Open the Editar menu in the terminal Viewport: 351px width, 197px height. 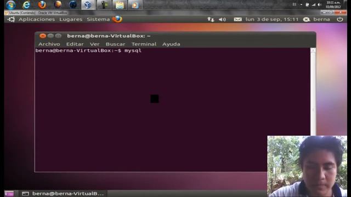point(75,44)
